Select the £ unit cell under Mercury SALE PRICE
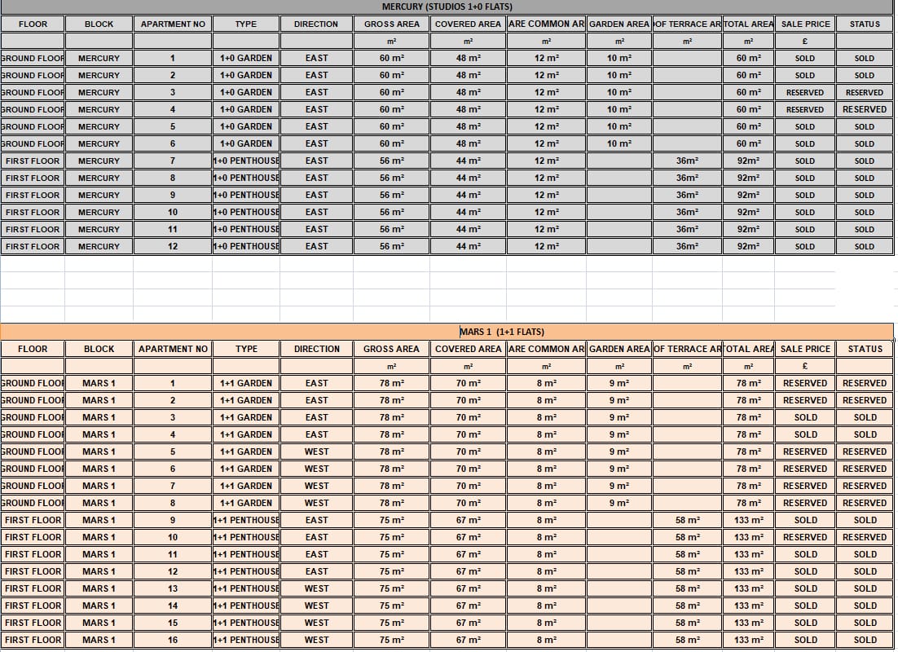Screen dimensions: 898x652 [805, 42]
